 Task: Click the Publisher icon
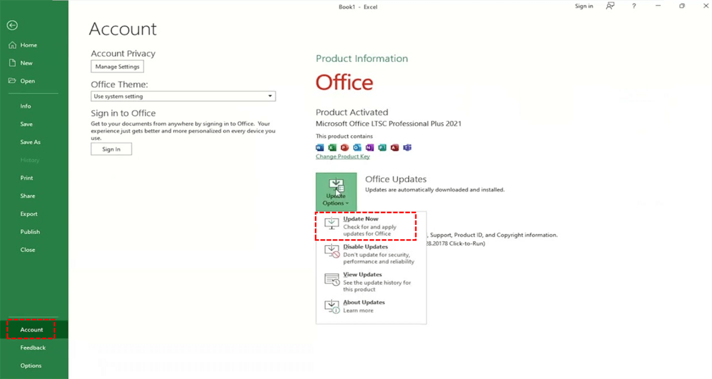383,147
